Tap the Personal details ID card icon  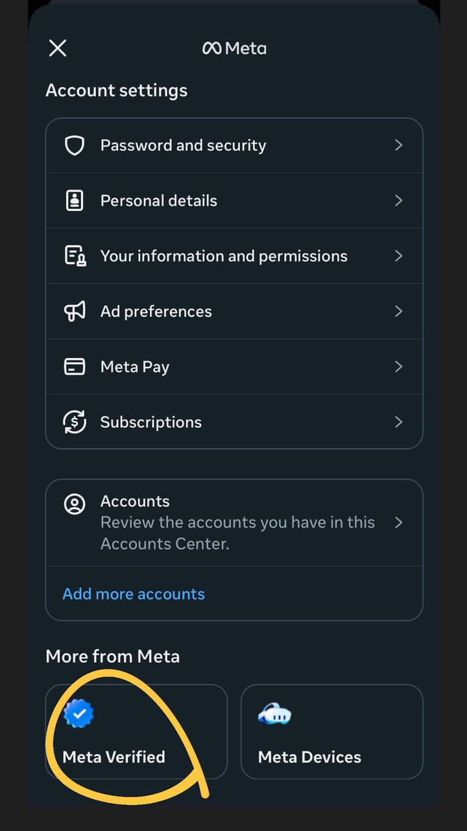tap(75, 201)
